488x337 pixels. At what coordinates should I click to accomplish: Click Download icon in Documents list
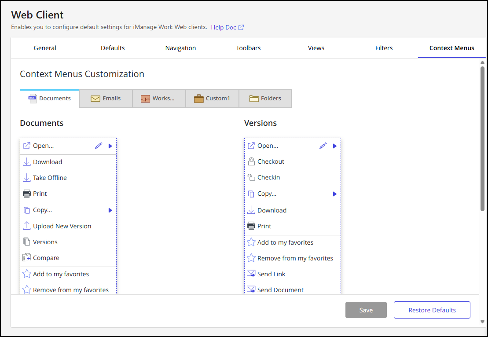point(27,162)
